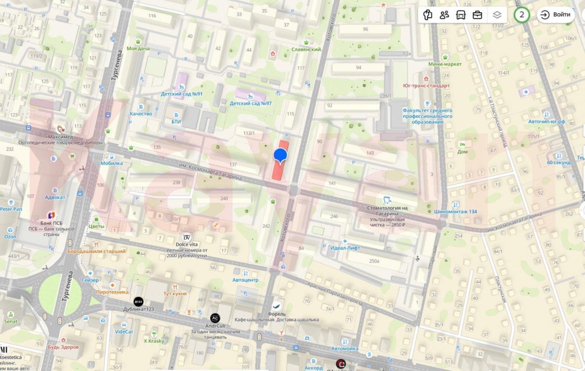The image size is (585, 371).
Task: Click the Моя дача basket icon
Action: click(x=138, y=42)
